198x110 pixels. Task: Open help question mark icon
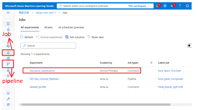pyautogui.click(x=180, y=6)
